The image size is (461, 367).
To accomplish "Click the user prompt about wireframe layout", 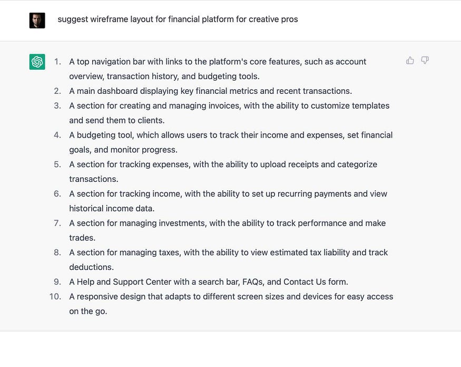I will click(x=178, y=20).
